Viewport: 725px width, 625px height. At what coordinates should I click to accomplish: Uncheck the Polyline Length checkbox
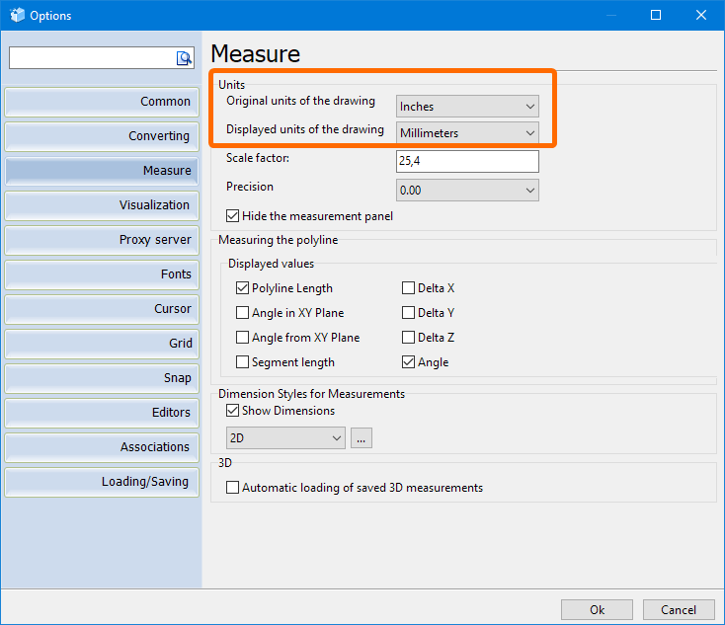point(242,288)
